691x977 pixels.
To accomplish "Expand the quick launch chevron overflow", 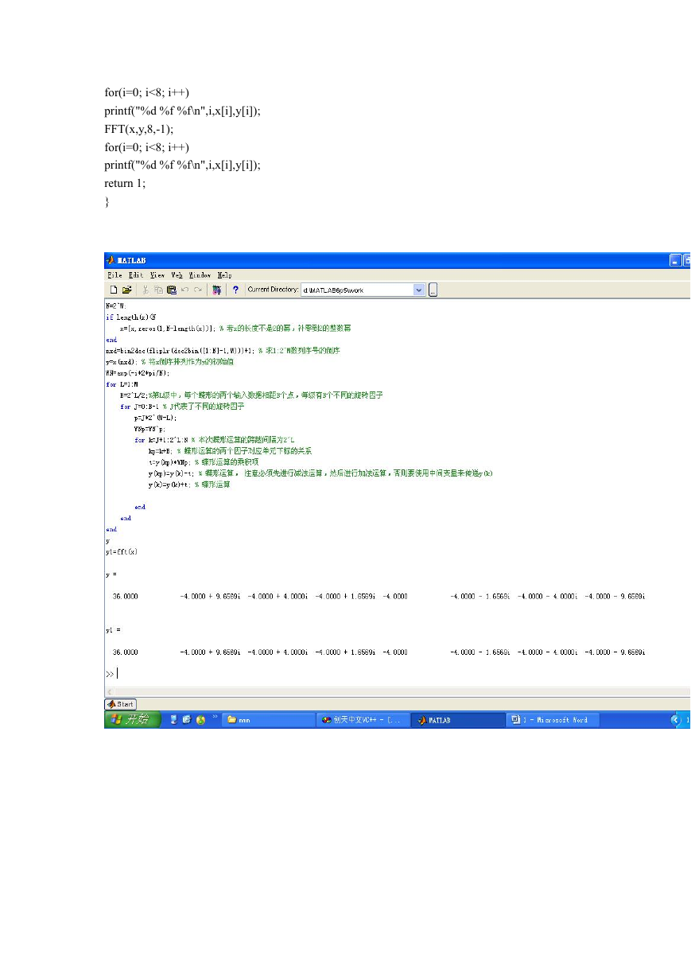I will coord(214,717).
